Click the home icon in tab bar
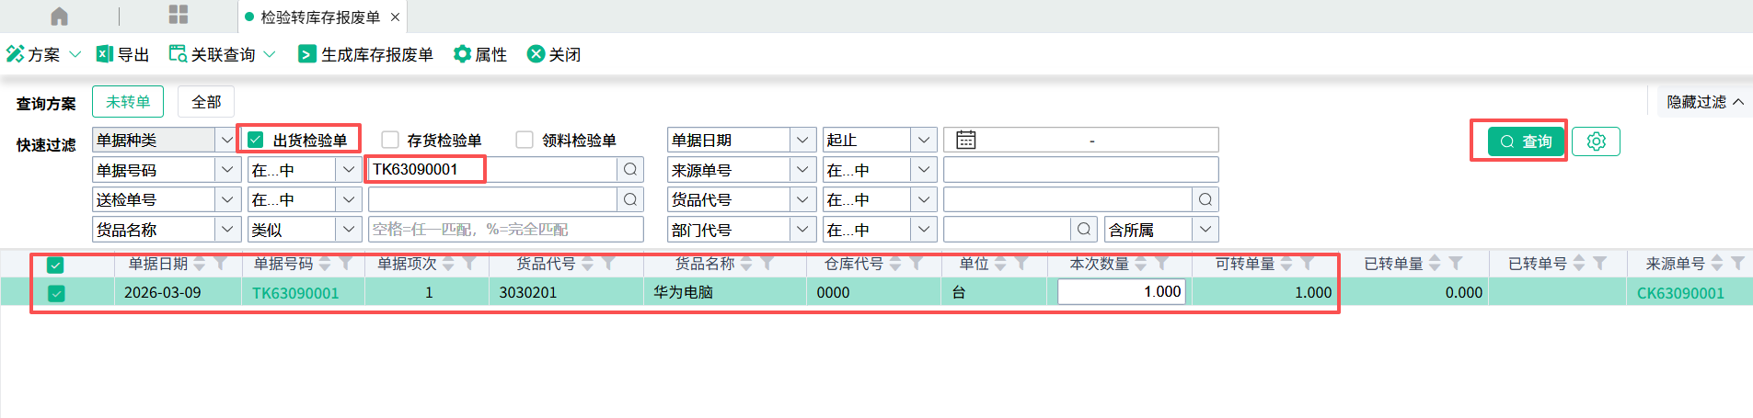This screenshot has height=418, width=1753. [x=59, y=17]
